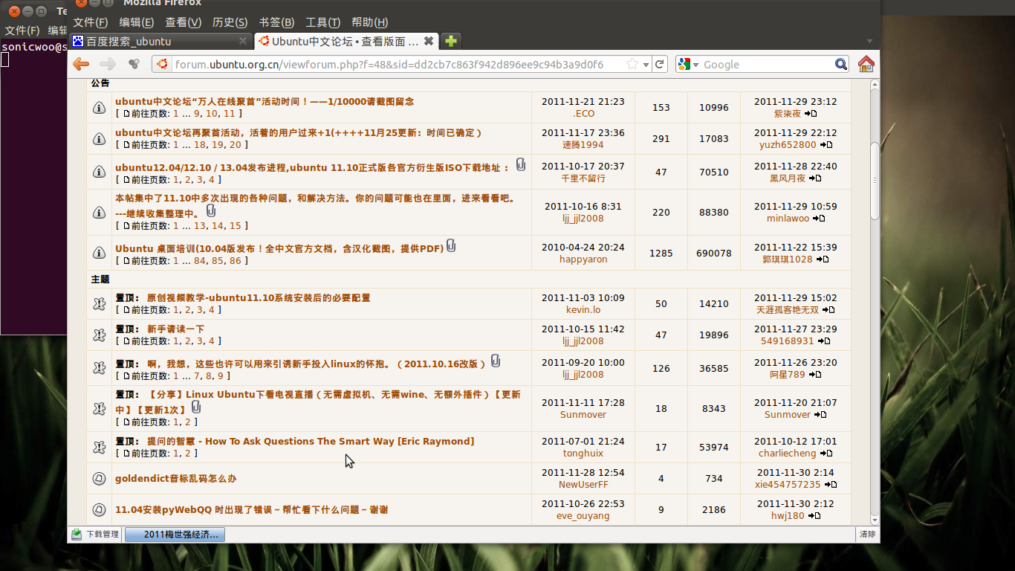Open the 帮助(H) menu

click(369, 22)
